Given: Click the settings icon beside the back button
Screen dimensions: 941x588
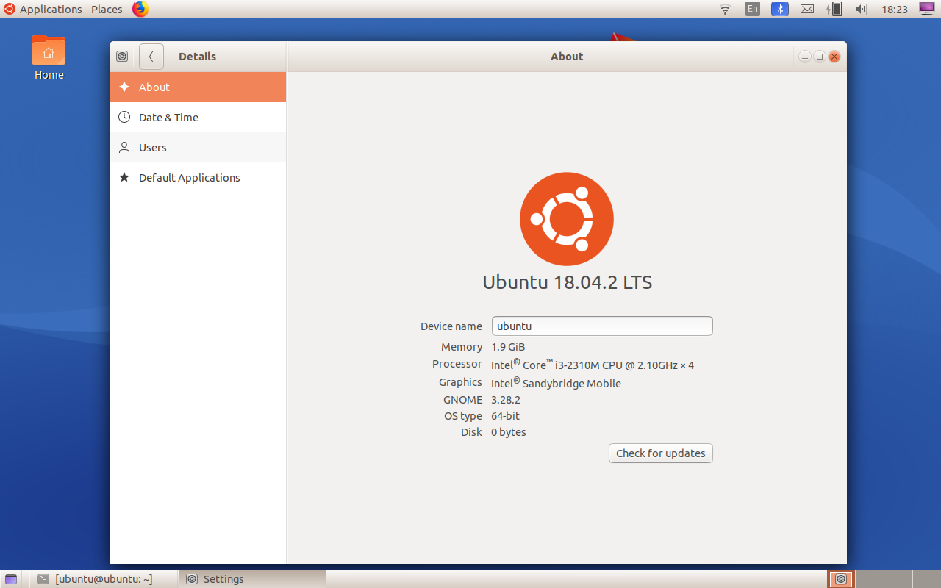Looking at the screenshot, I should [123, 57].
